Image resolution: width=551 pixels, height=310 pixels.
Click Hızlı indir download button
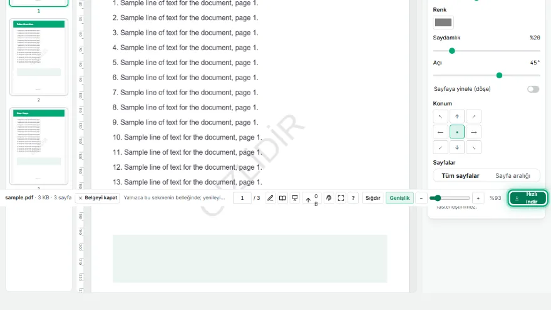coord(527,198)
